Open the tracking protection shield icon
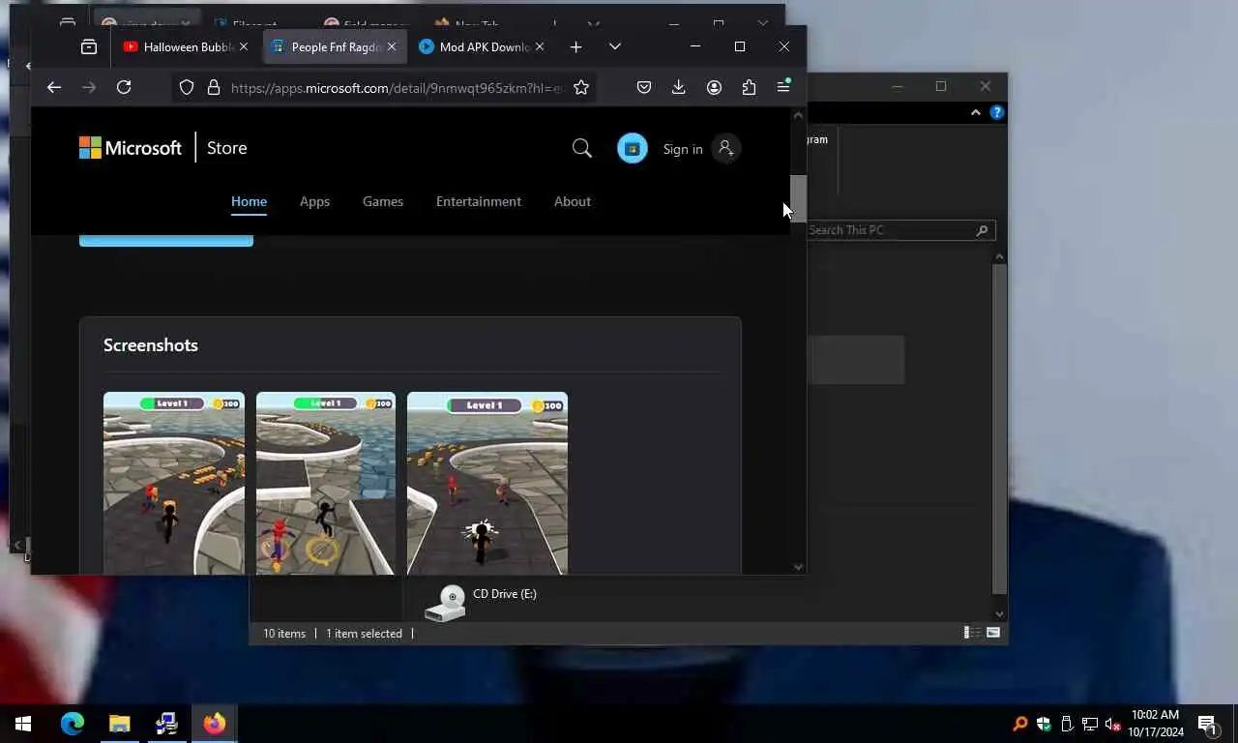This screenshot has height=743, width=1238. tap(187, 87)
